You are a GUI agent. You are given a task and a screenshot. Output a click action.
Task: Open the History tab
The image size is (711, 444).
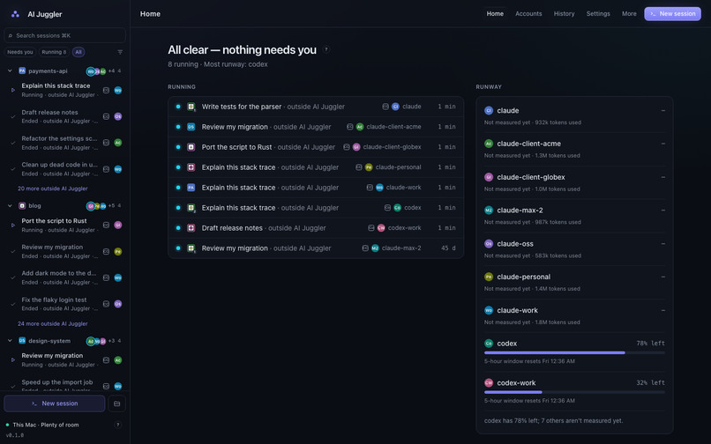(564, 13)
